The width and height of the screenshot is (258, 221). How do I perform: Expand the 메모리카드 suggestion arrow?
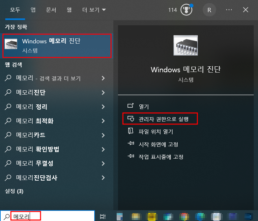coord(103,135)
